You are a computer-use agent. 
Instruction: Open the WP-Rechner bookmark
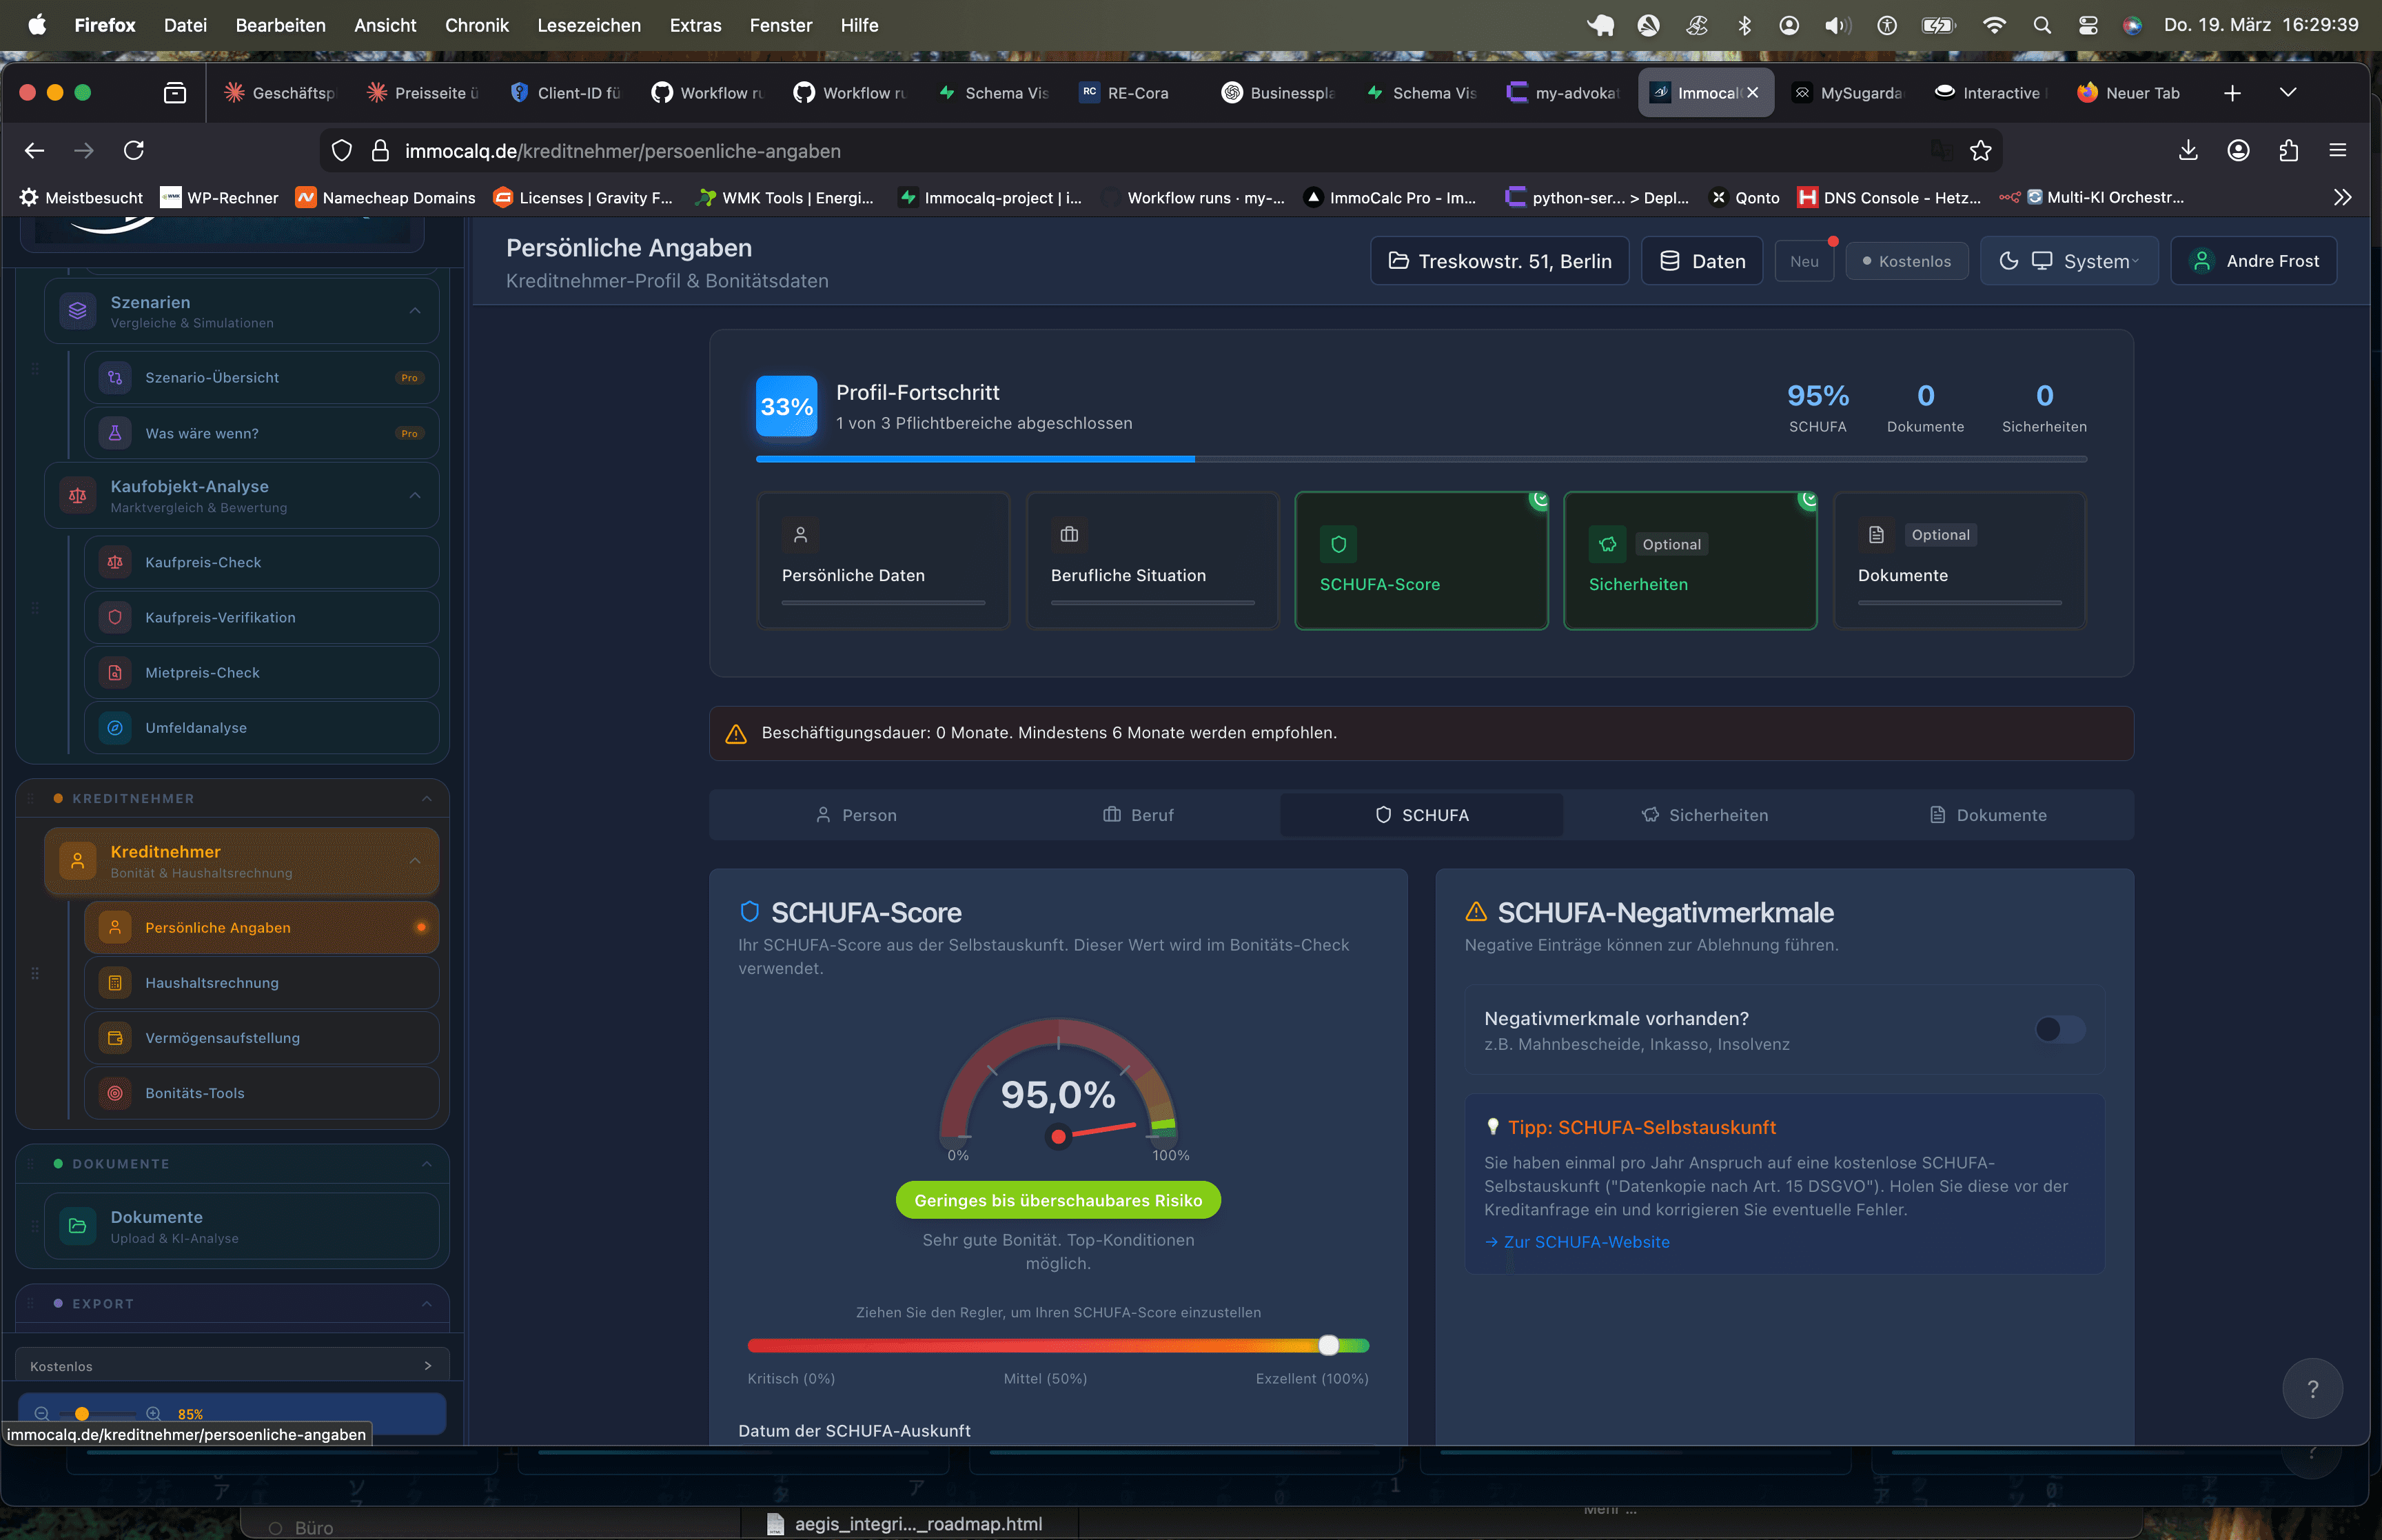tap(220, 197)
